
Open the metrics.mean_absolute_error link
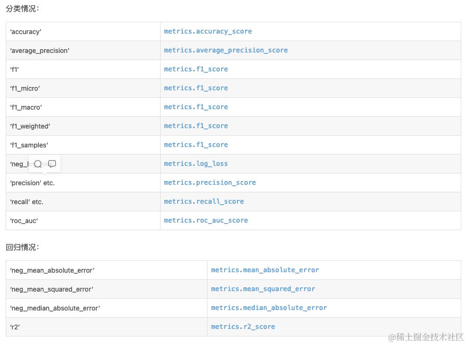[265, 270]
